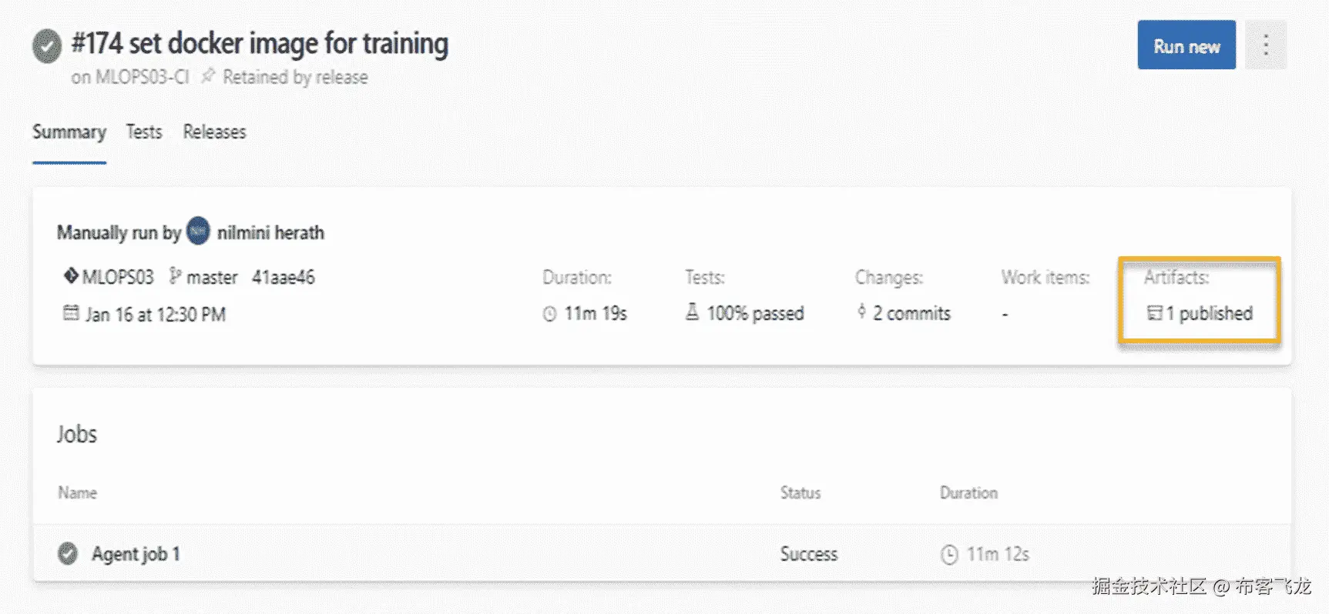Click the build succeeded checkmark icon
The width and height of the screenshot is (1329, 614).
pyautogui.click(x=47, y=46)
